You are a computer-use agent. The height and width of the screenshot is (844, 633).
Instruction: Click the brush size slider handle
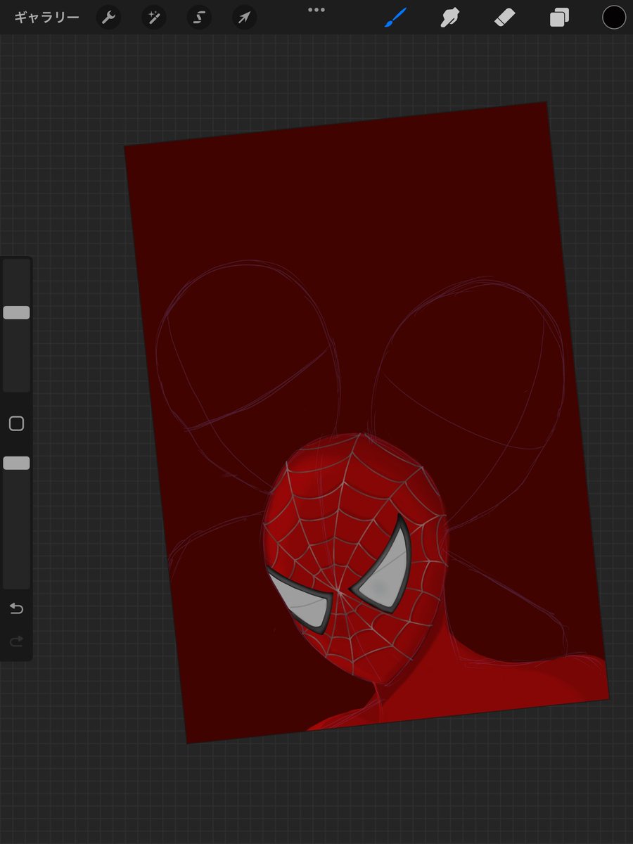coord(16,312)
